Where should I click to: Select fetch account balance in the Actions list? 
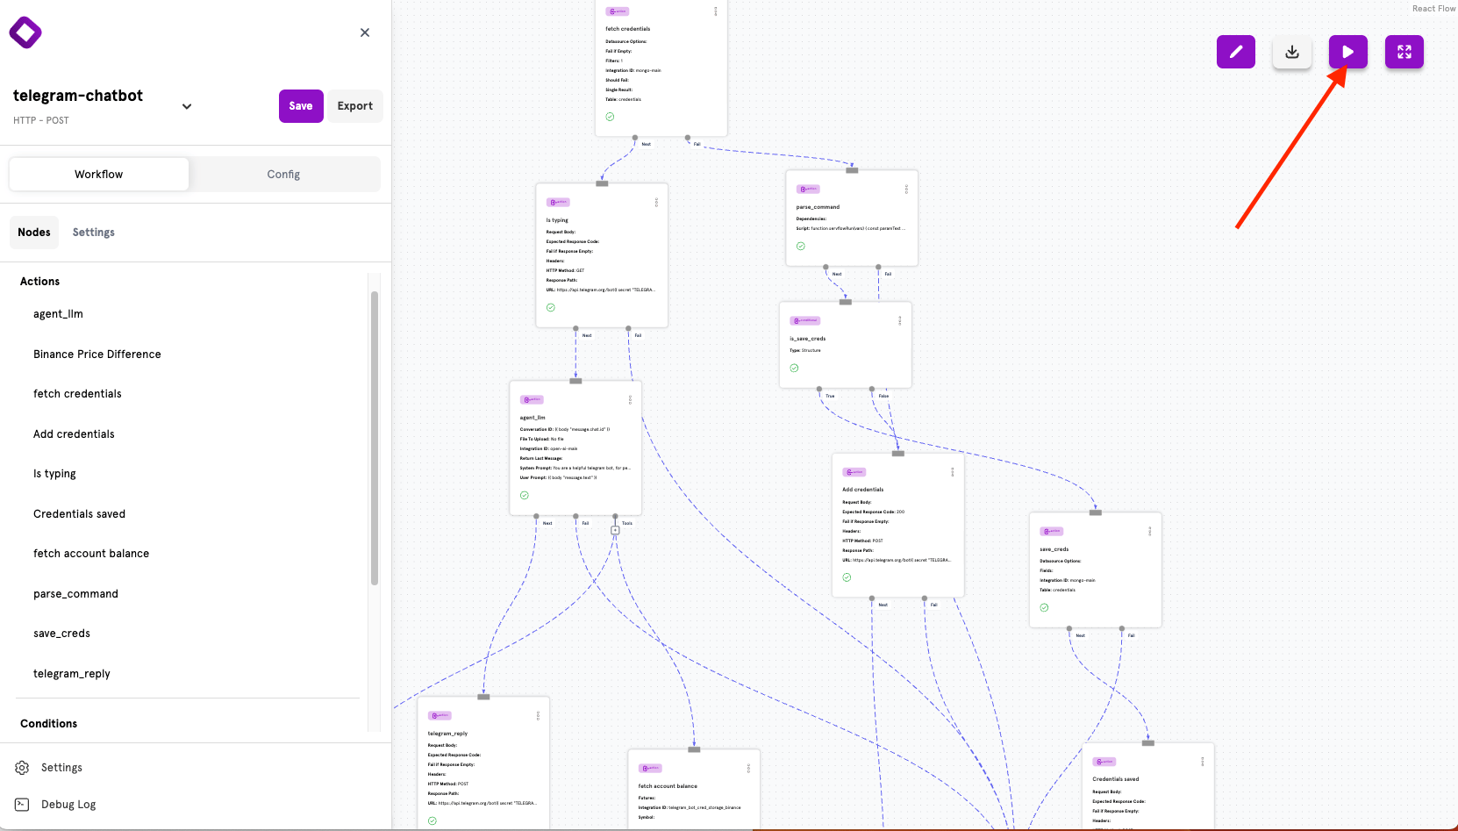point(91,554)
